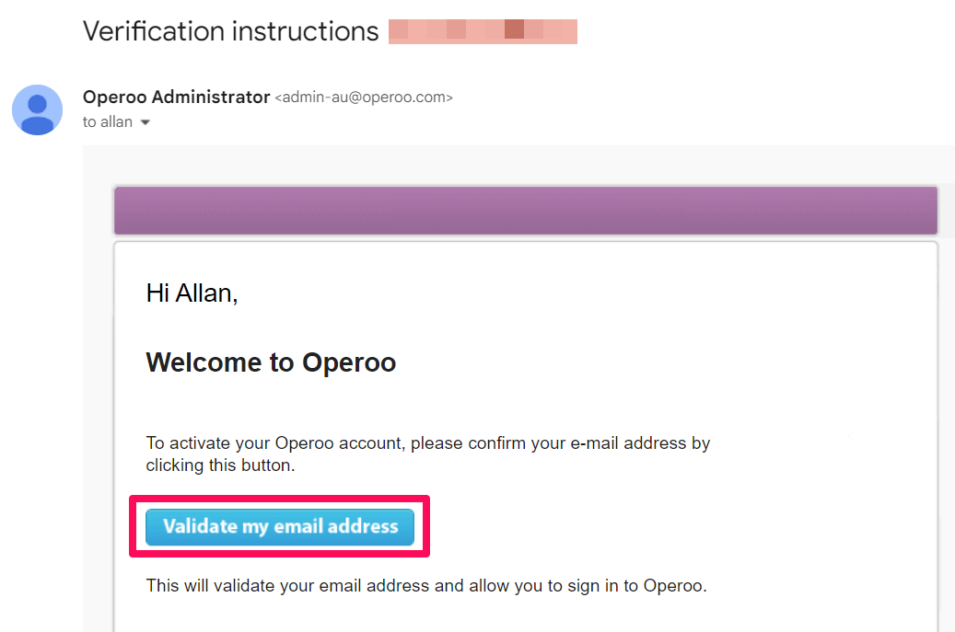Click the 'Hi Allan,' greeting text
Image resolution: width=955 pixels, height=632 pixels.
(x=192, y=293)
